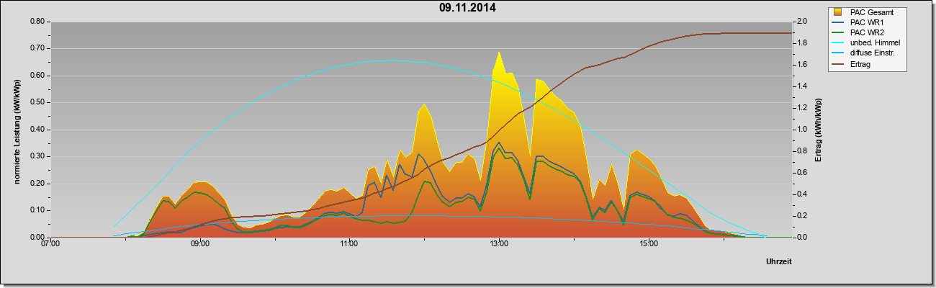This screenshot has height=288, width=936.
Task: Click the 2.0 right axis value
Action: click(x=802, y=22)
